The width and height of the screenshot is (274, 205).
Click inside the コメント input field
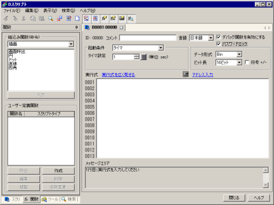pos(148,38)
